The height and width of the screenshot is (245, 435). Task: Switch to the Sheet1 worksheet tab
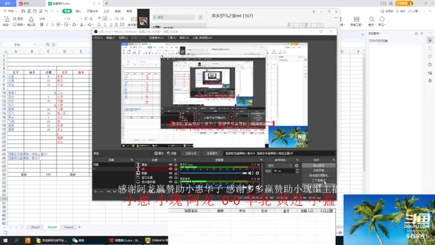coord(35,227)
